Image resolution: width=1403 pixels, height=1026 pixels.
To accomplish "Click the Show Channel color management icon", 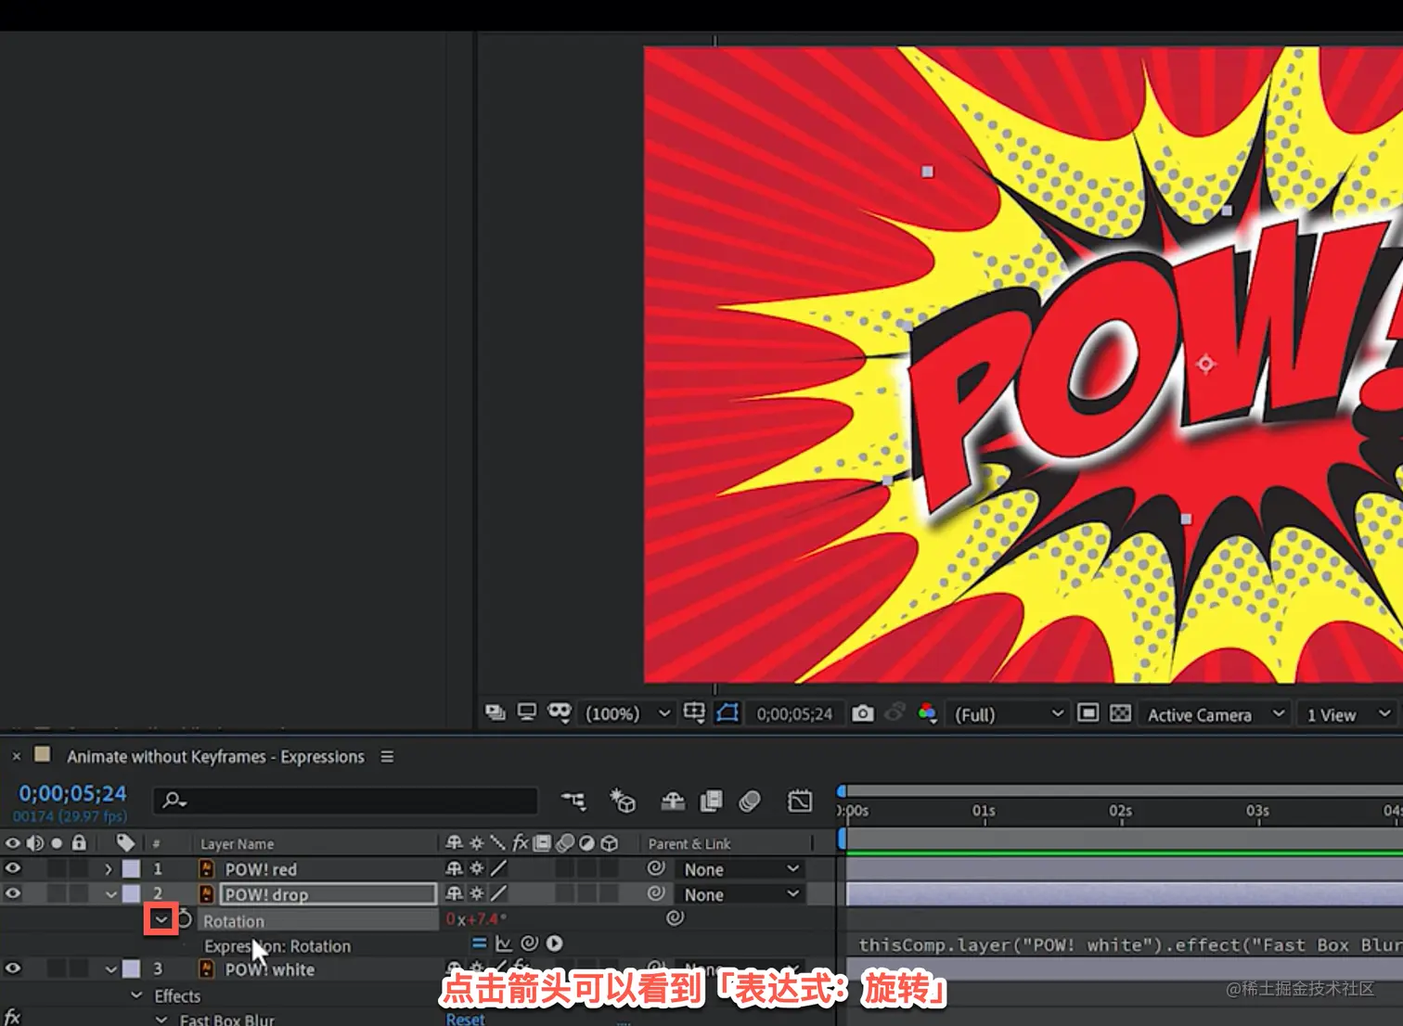I will tap(926, 713).
